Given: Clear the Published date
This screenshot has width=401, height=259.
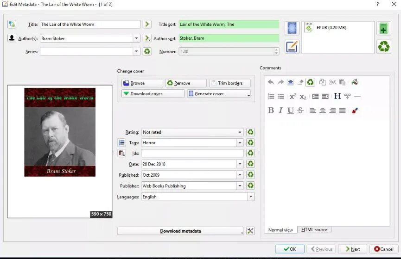Looking at the screenshot, I should click(251, 174).
